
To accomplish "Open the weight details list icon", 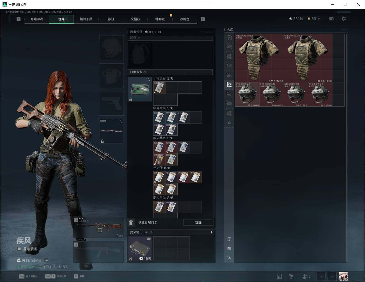I will [x=46, y=260].
